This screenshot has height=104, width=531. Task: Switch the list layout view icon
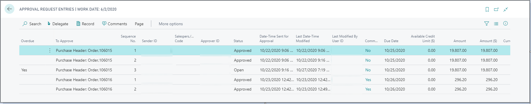(x=496, y=24)
